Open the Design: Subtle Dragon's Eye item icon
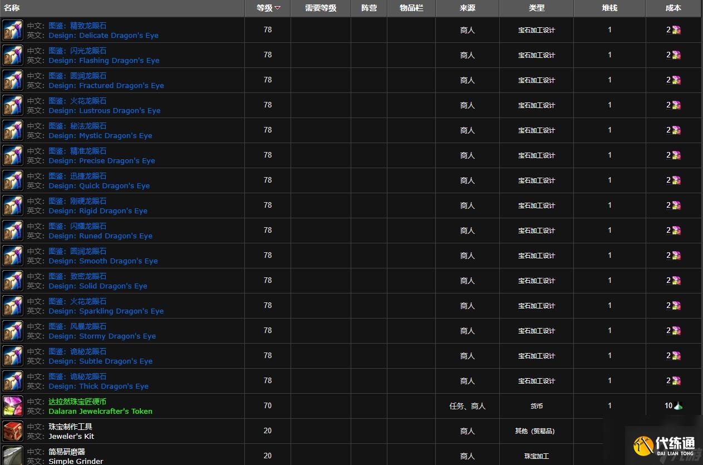The height and width of the screenshot is (465, 703). [x=13, y=356]
